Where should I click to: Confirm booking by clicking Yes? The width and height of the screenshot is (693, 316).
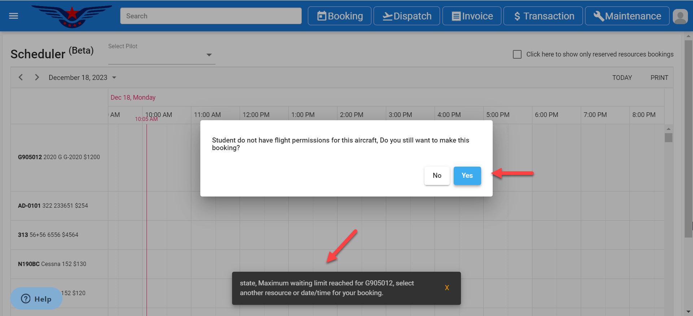(467, 176)
